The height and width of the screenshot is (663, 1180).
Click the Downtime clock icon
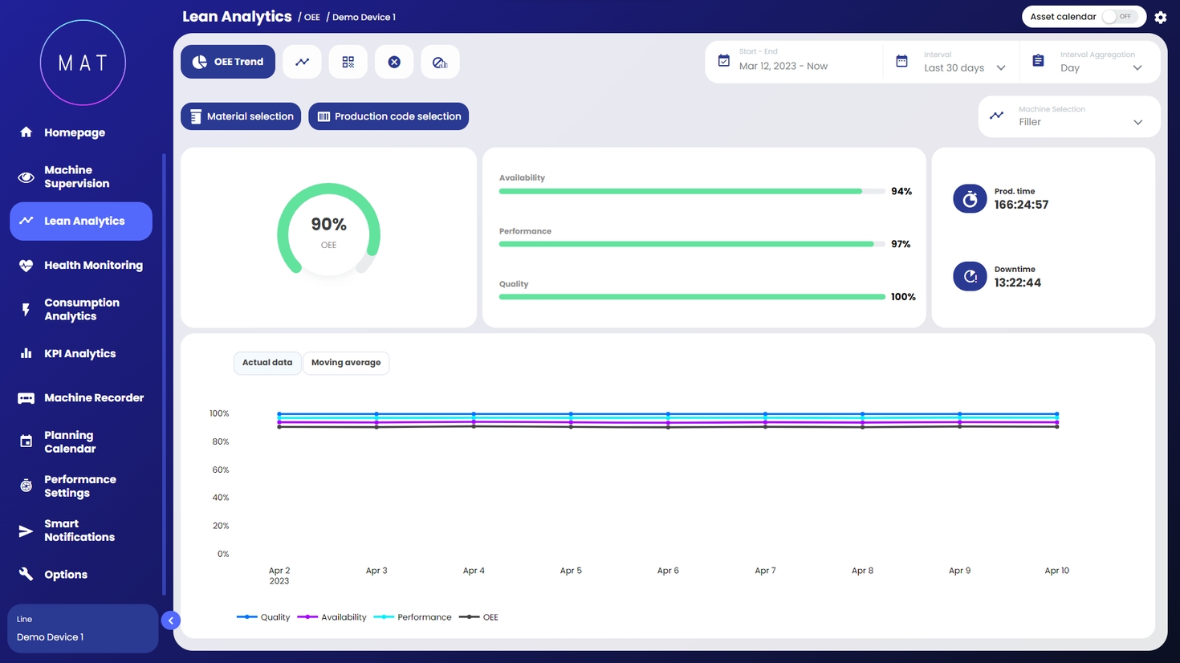pos(970,276)
